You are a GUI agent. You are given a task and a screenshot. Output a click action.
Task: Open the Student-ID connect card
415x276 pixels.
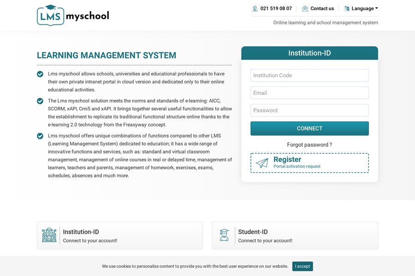click(295, 236)
